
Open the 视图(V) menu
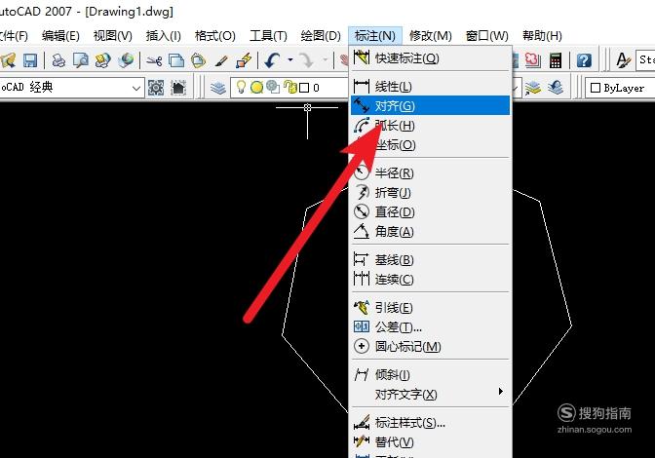113,36
